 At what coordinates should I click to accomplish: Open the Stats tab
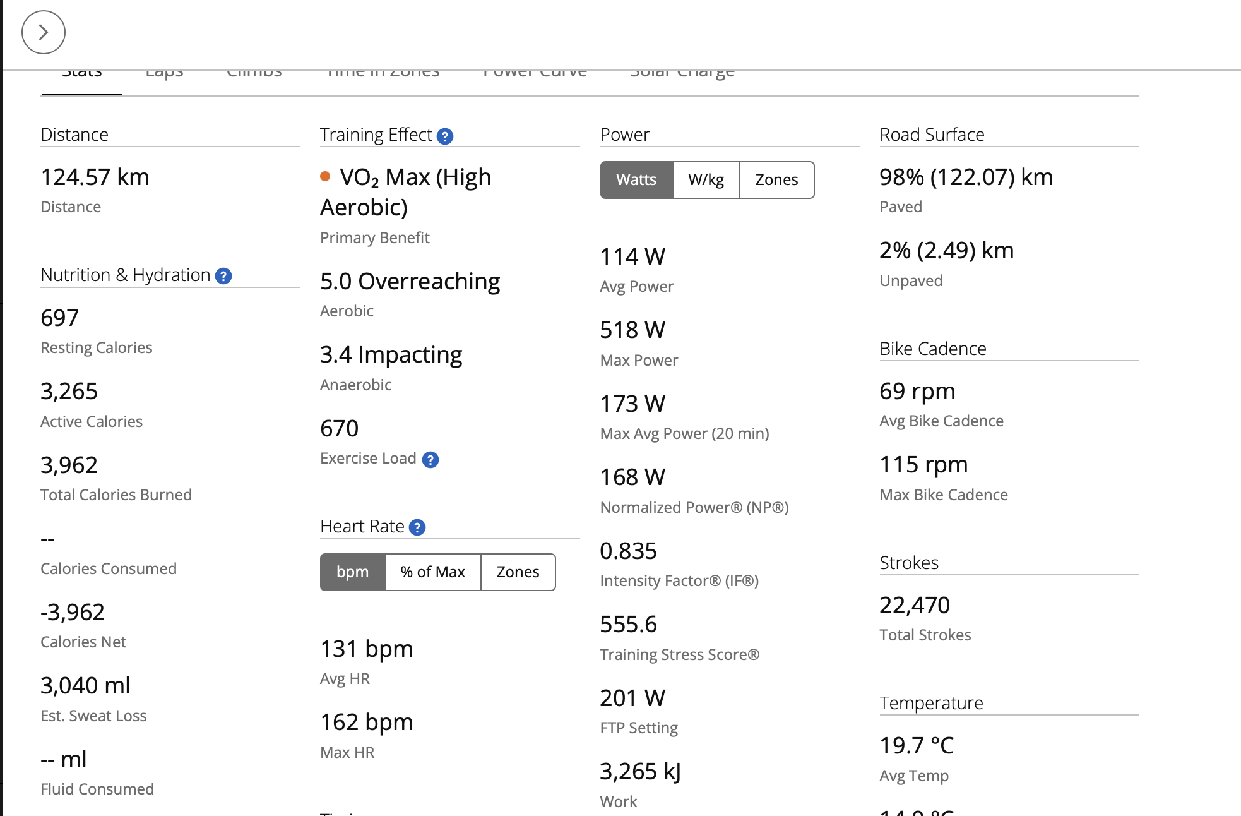point(82,75)
